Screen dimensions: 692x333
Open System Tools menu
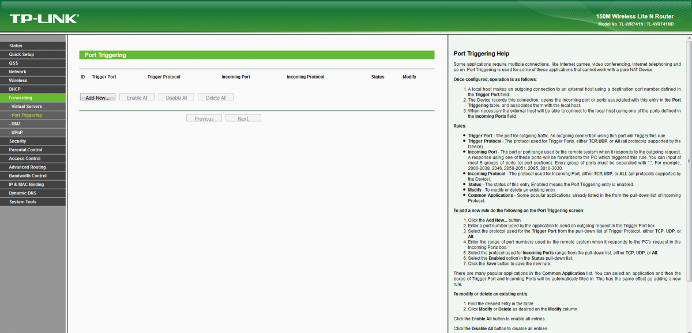[33, 201]
